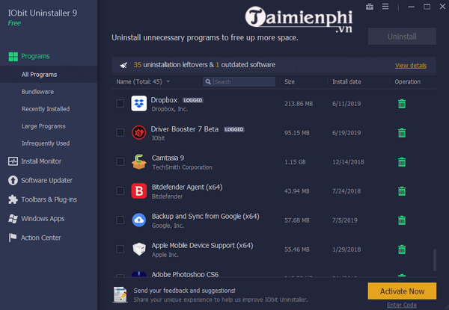449x310 pixels.
Task: Delete Camtasia 9 using trash icon
Action: coord(402,161)
